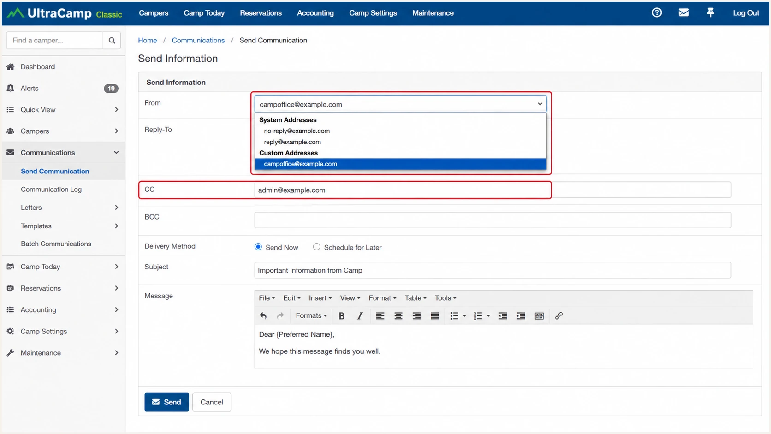
Task: Click the Communications envelope icon in sidebar
Action: (11, 153)
